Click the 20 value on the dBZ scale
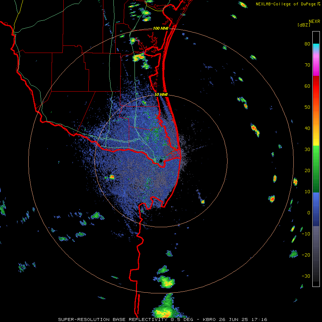Viewport: 322px width, 322px height. 307,170
